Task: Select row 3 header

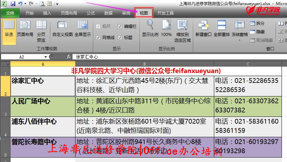Action: 5,106
